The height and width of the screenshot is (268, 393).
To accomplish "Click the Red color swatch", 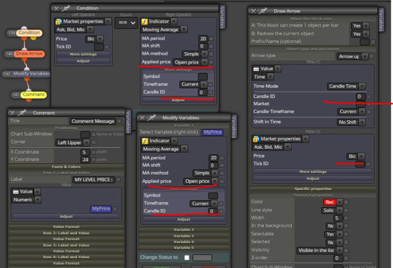I will (x=329, y=202).
